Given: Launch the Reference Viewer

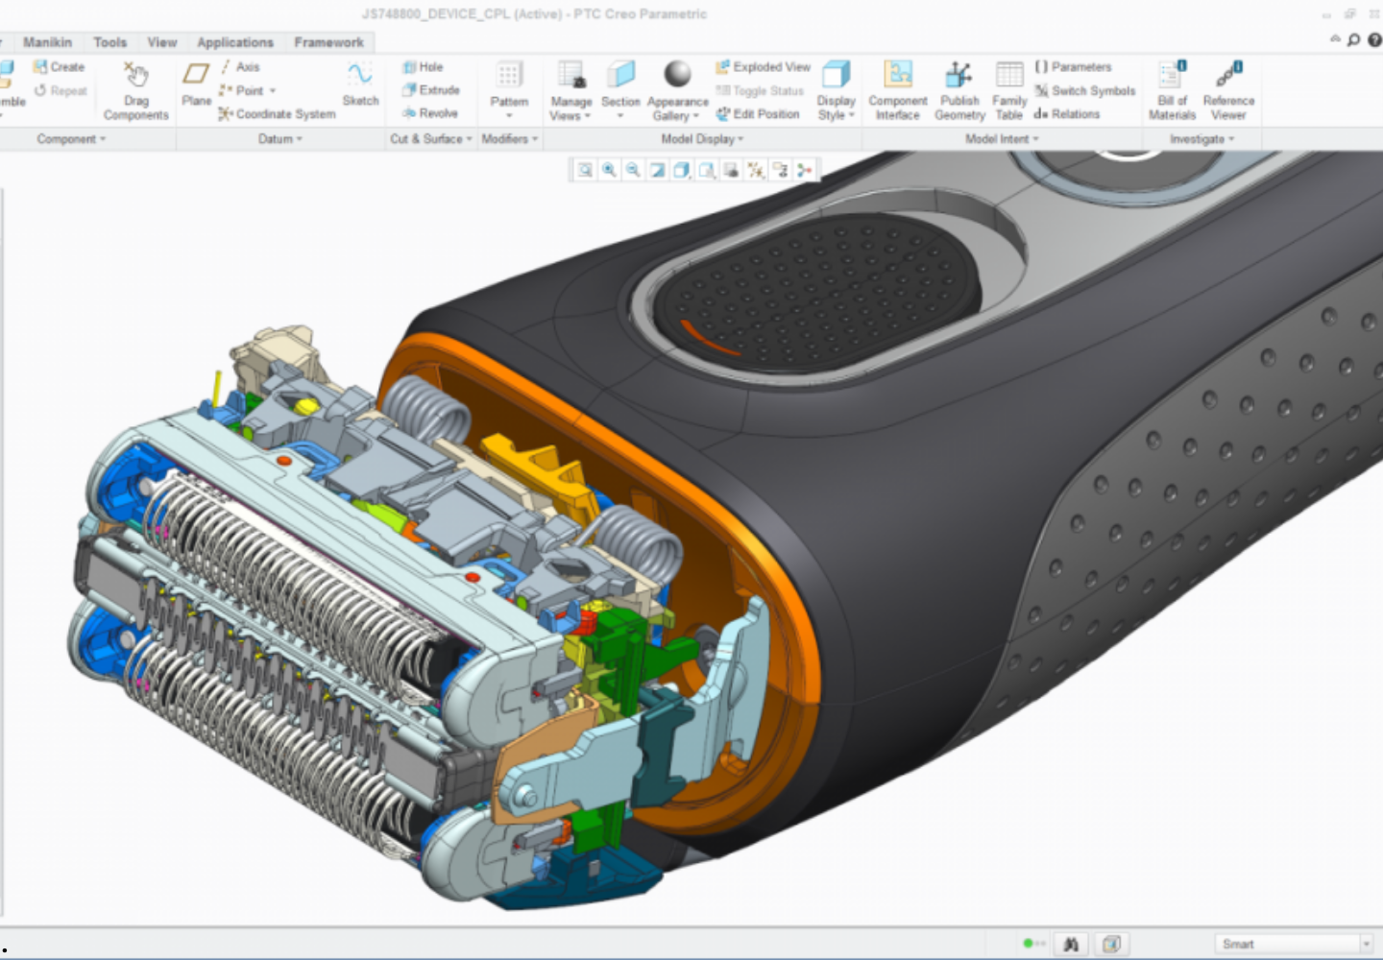Looking at the screenshot, I should tap(1228, 91).
